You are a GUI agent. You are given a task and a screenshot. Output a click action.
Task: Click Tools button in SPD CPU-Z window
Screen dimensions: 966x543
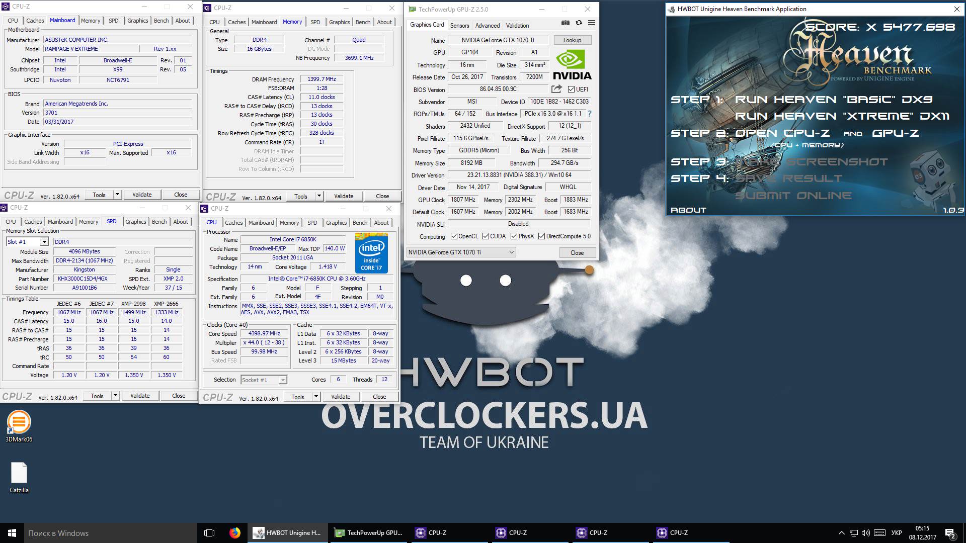[x=97, y=396]
